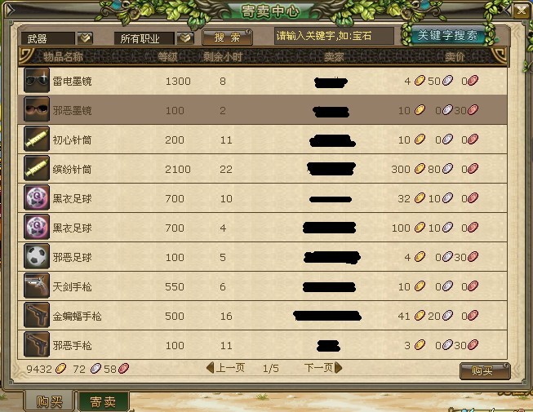This screenshot has height=412, width=533.
Task: Go to next page with 下一页
Action: [x=323, y=367]
